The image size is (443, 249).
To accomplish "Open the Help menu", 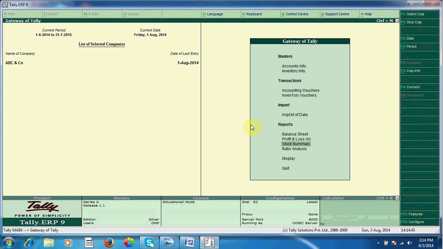I will (366, 14).
